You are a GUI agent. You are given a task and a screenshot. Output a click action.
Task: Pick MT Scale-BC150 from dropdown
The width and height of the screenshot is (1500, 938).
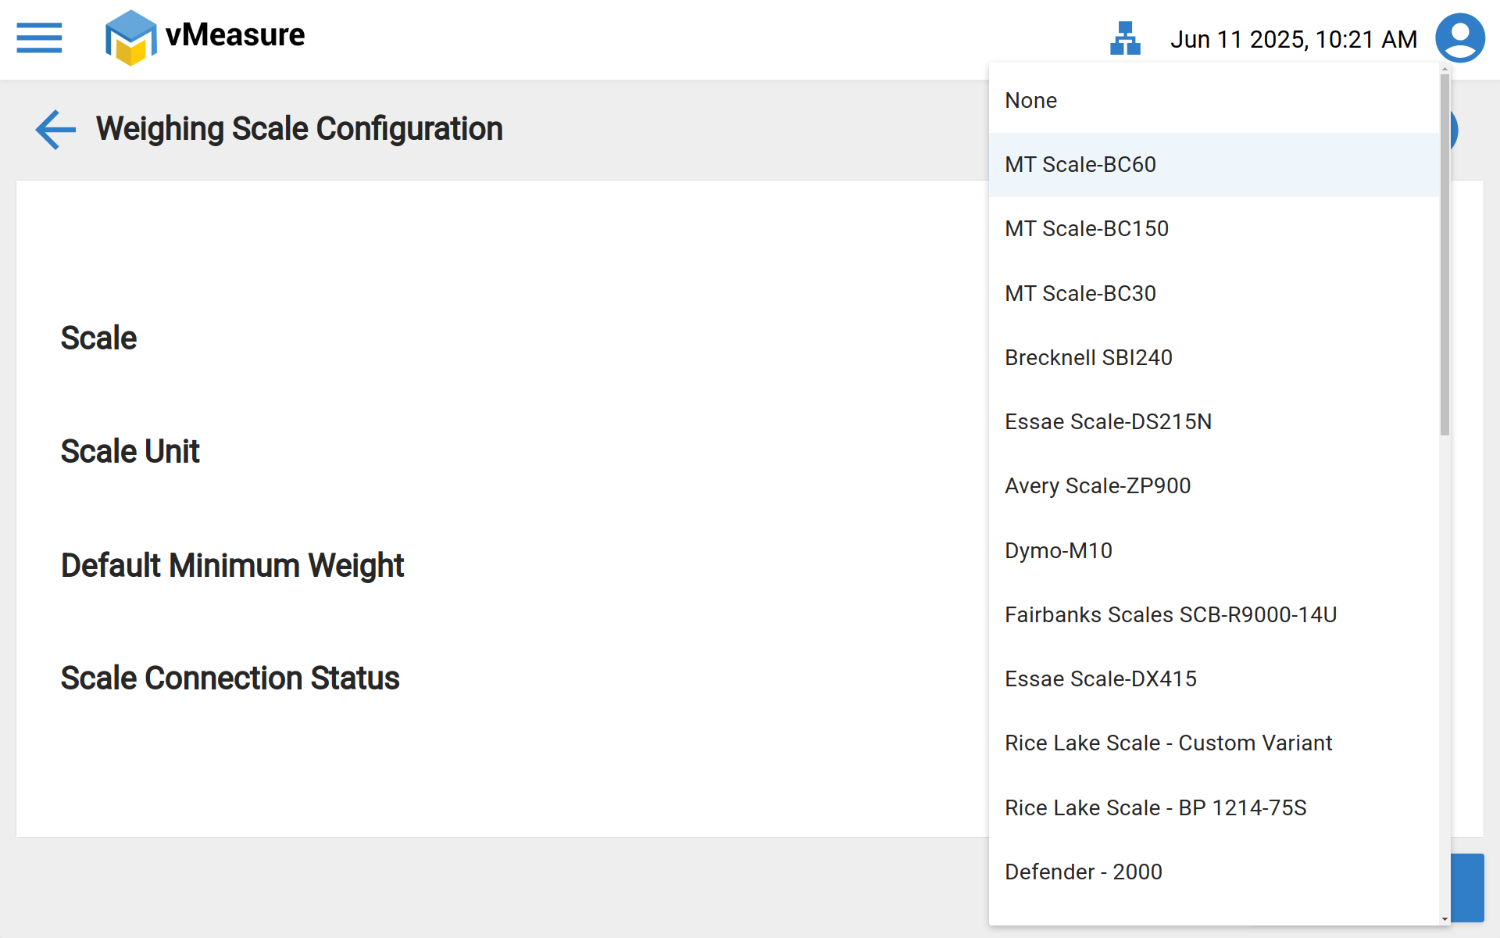1086,228
